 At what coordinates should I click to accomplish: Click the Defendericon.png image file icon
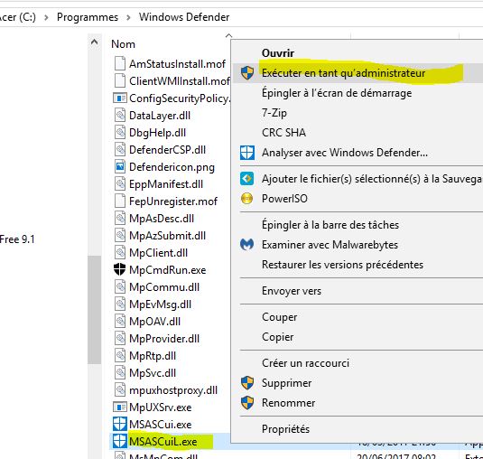[x=120, y=167]
